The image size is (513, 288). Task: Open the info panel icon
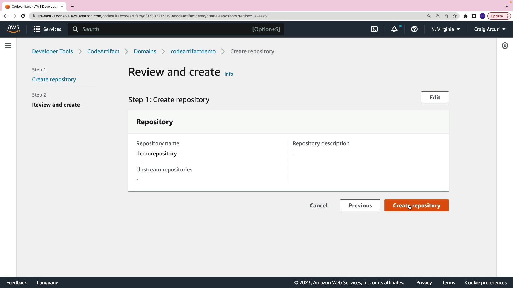point(505,46)
